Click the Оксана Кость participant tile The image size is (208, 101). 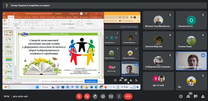click(x=191, y=20)
